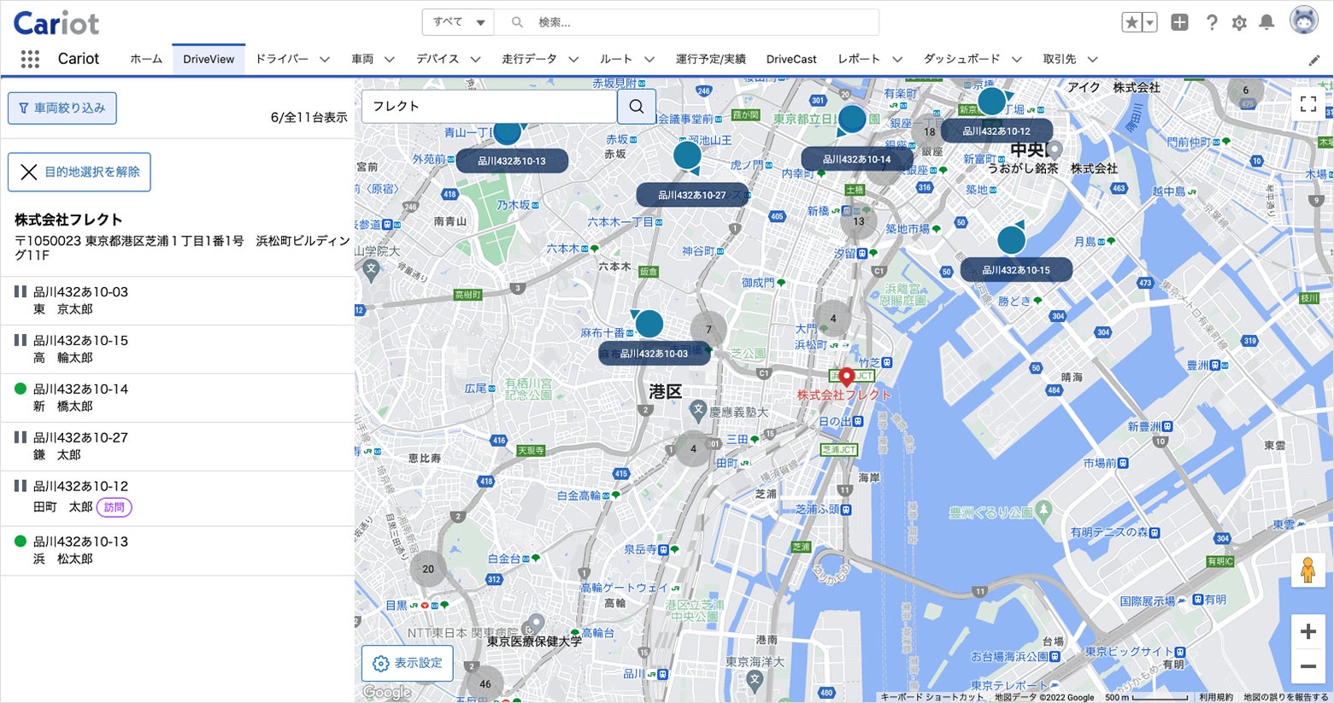
Task: Open the 表示設定 display settings button
Action: pos(408,663)
